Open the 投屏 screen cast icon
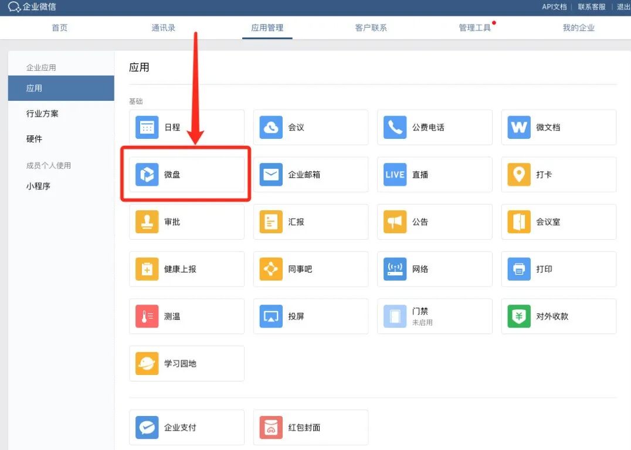This screenshot has height=450, width=631. click(x=271, y=316)
